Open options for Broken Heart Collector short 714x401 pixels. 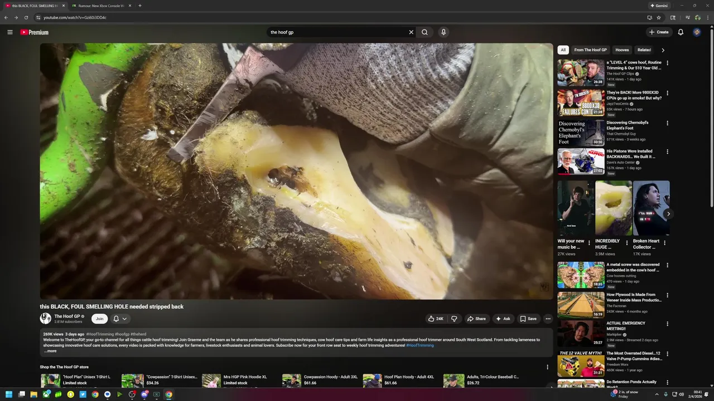pyautogui.click(x=664, y=243)
